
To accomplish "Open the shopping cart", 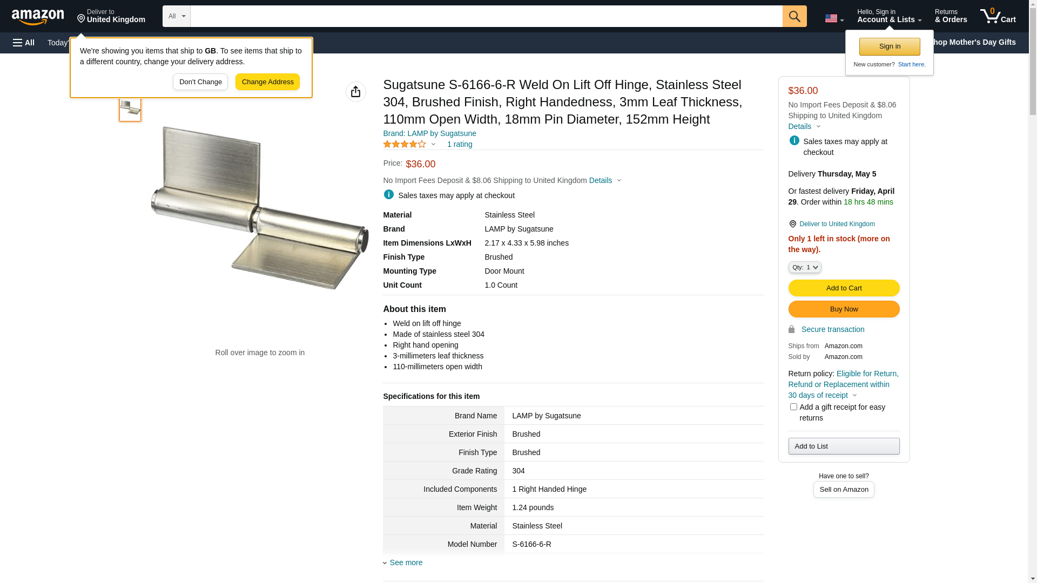I will pyautogui.click(x=998, y=16).
